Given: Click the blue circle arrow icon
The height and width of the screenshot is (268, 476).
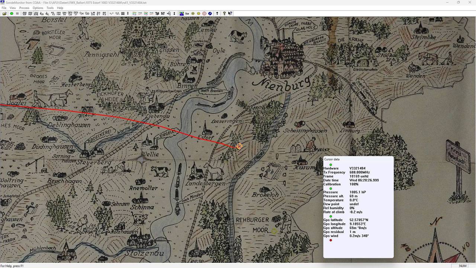Looking at the screenshot, I should 210,13.
